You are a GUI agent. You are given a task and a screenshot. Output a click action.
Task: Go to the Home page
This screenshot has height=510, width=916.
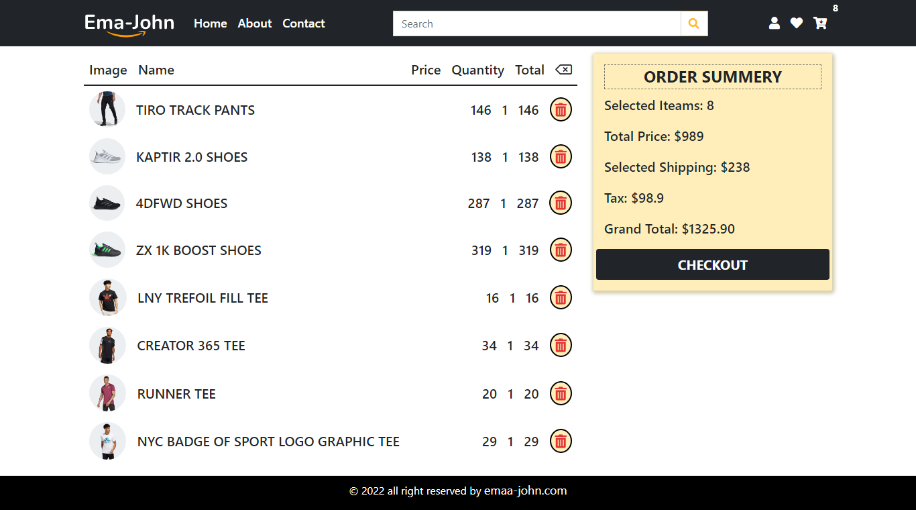tap(211, 23)
